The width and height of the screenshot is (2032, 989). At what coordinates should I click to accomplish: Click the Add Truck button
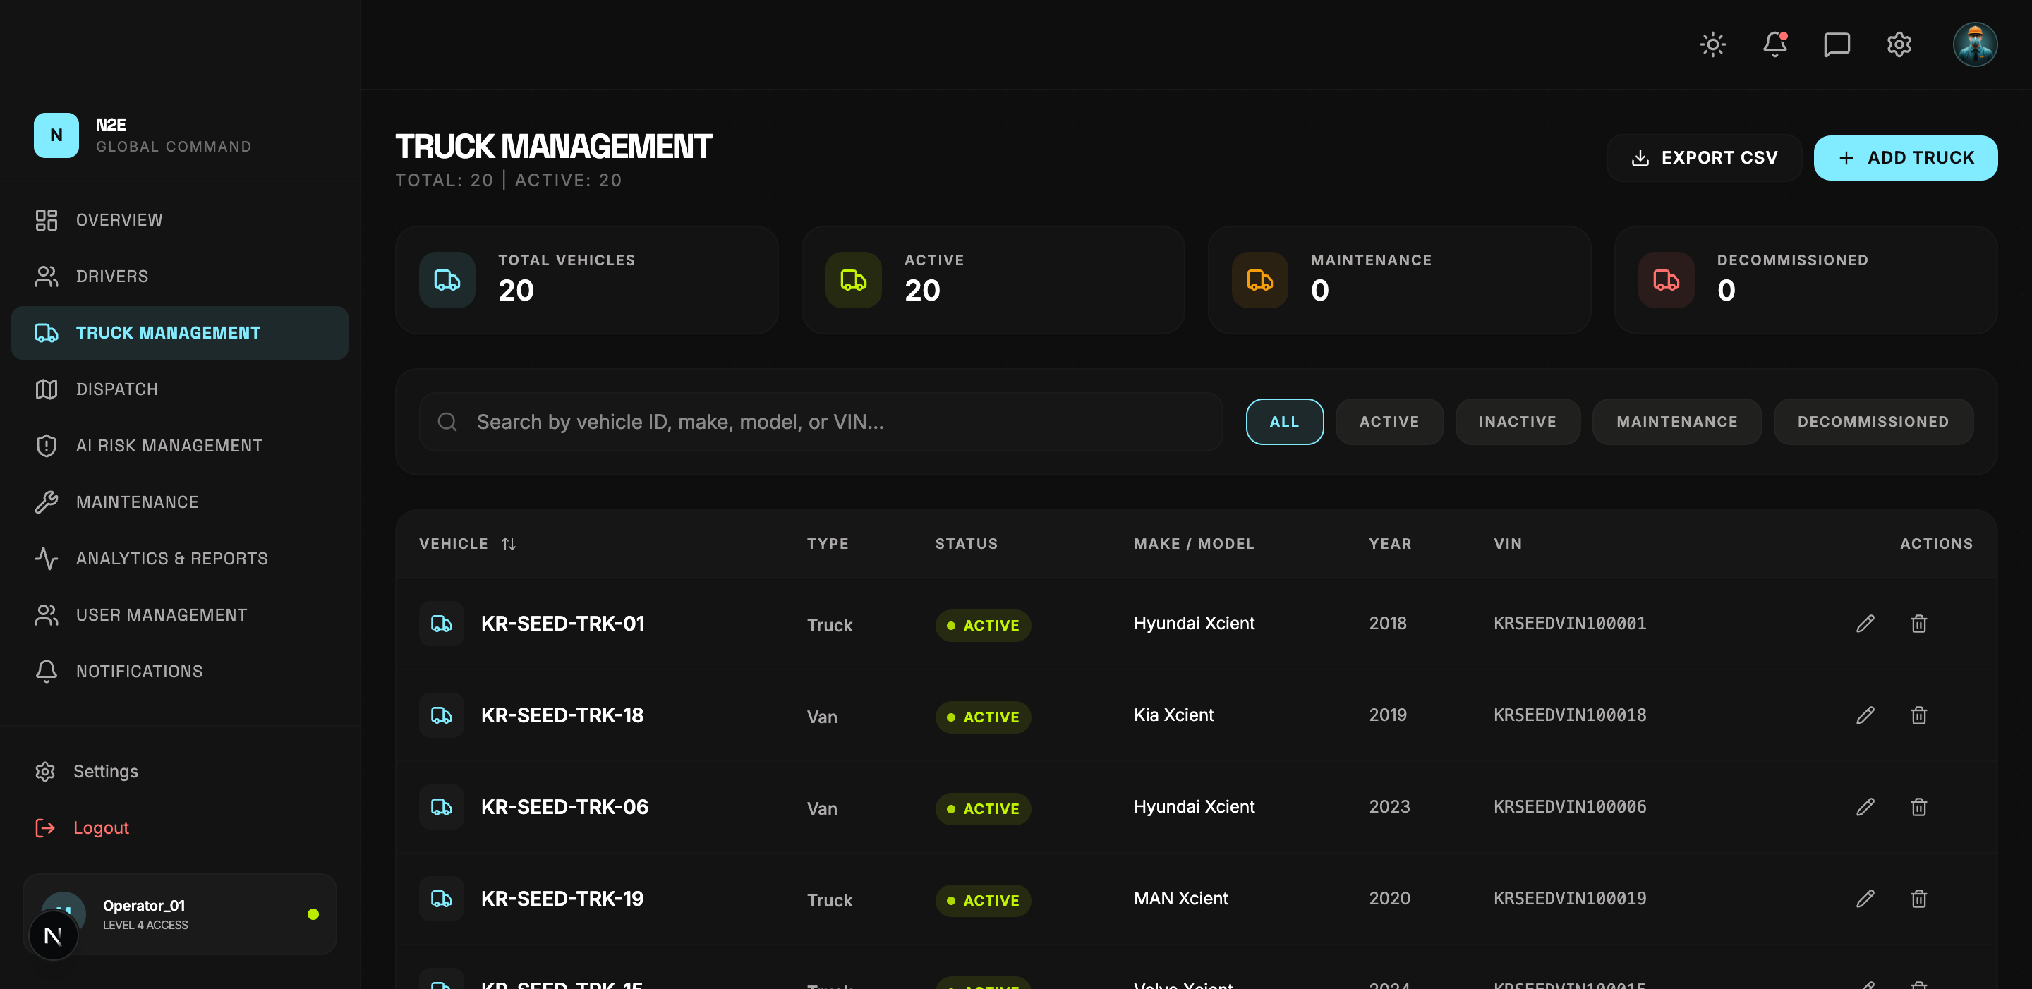point(1905,158)
